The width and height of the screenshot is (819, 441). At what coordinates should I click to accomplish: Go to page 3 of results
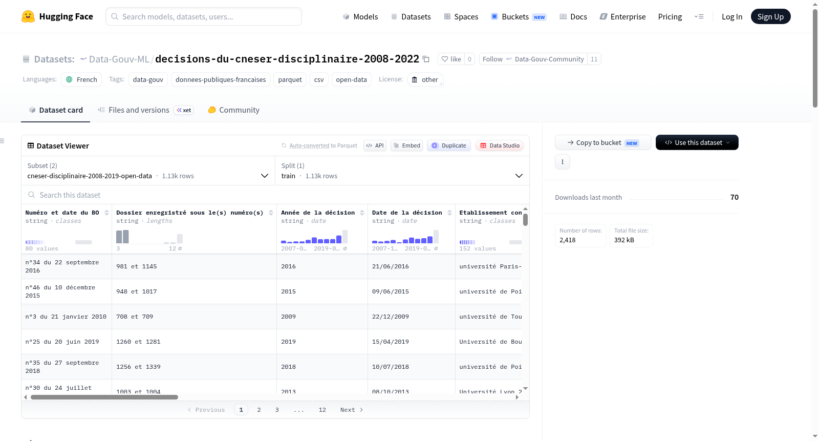click(277, 410)
